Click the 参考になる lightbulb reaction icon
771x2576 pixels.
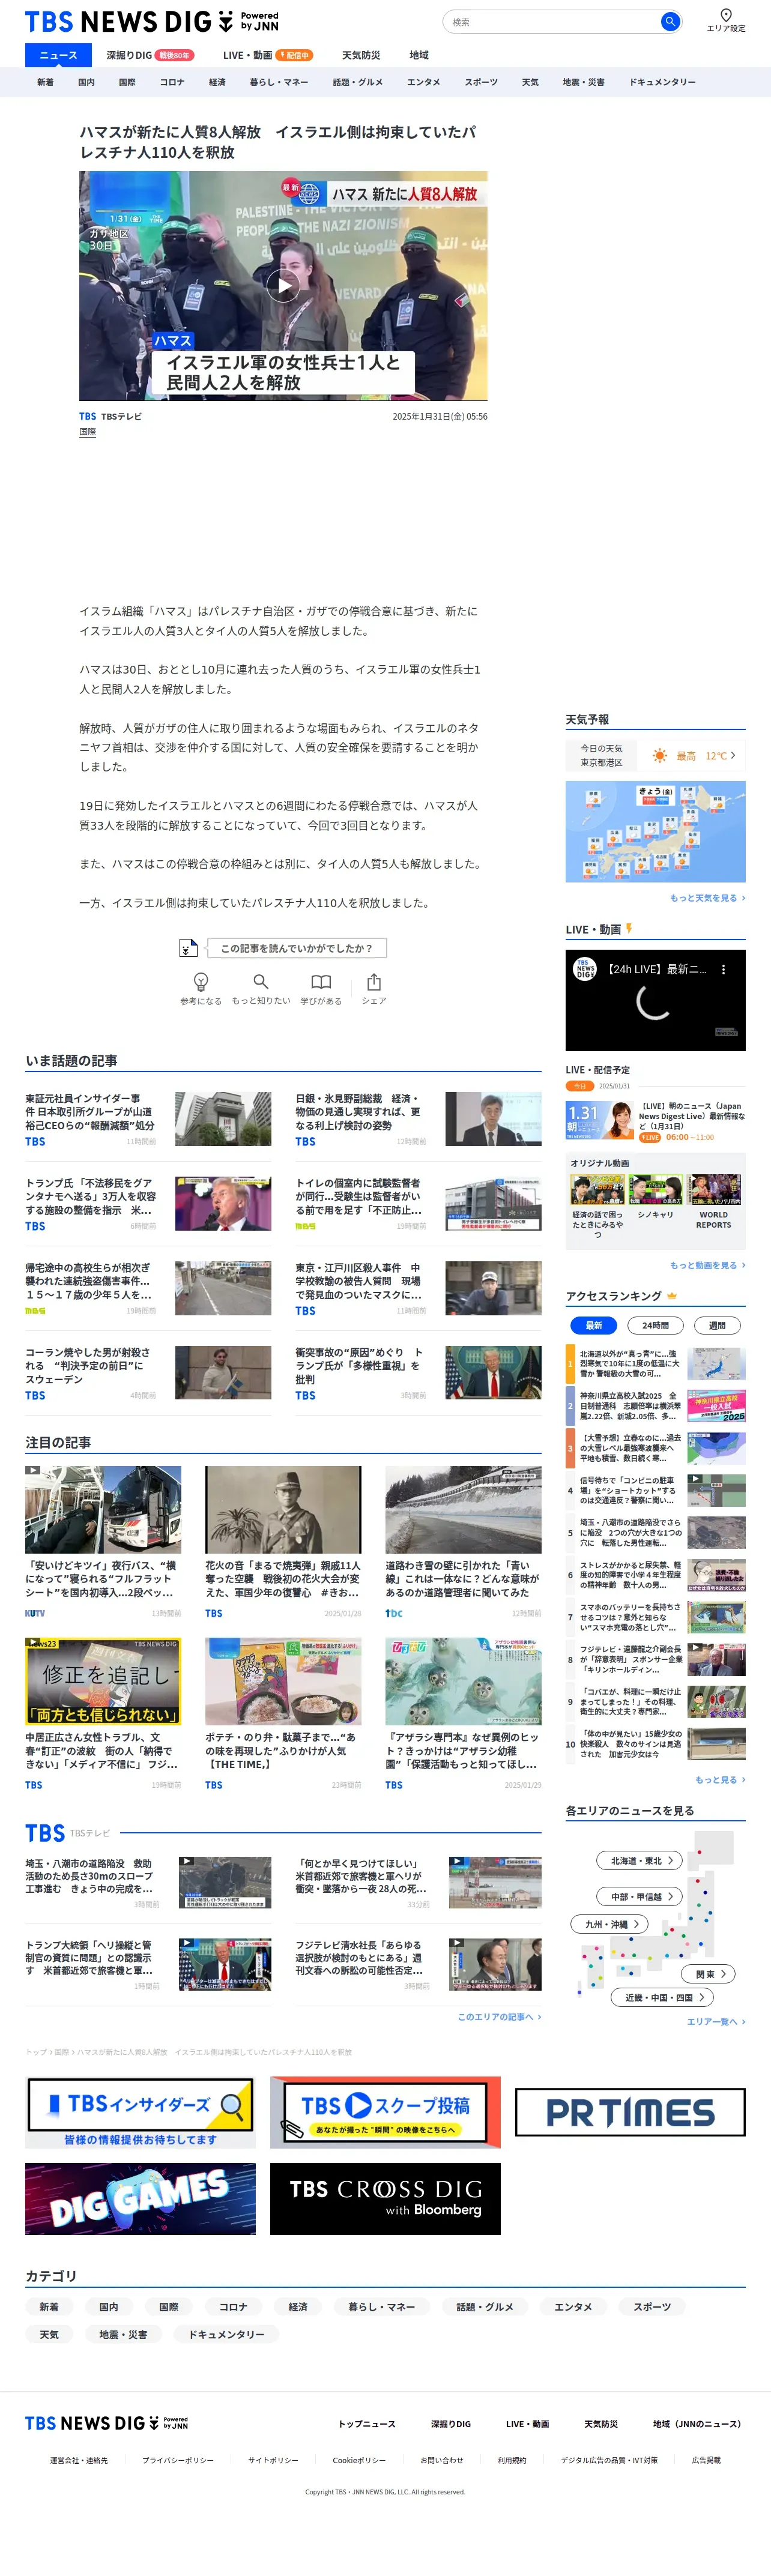pos(201,982)
